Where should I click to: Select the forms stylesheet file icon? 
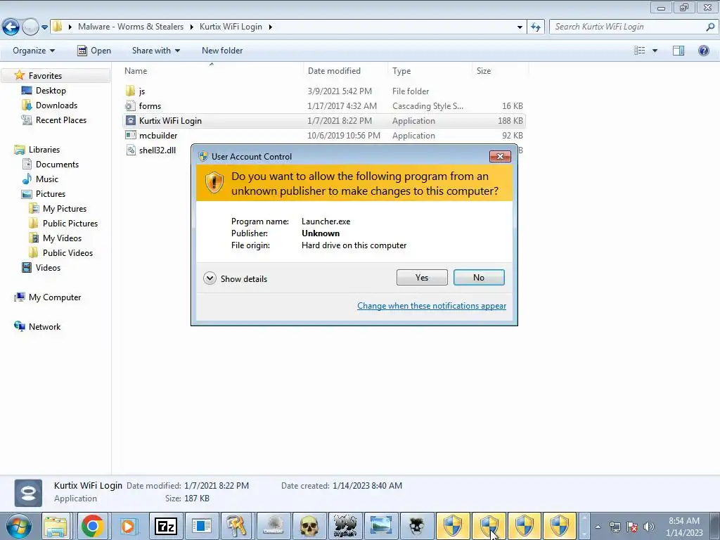coord(130,105)
